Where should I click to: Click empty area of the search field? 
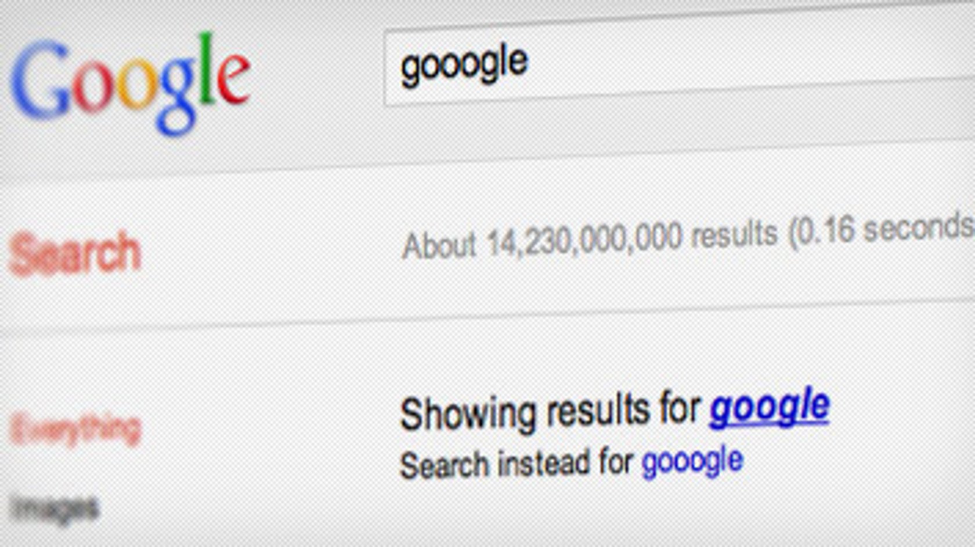754,58
